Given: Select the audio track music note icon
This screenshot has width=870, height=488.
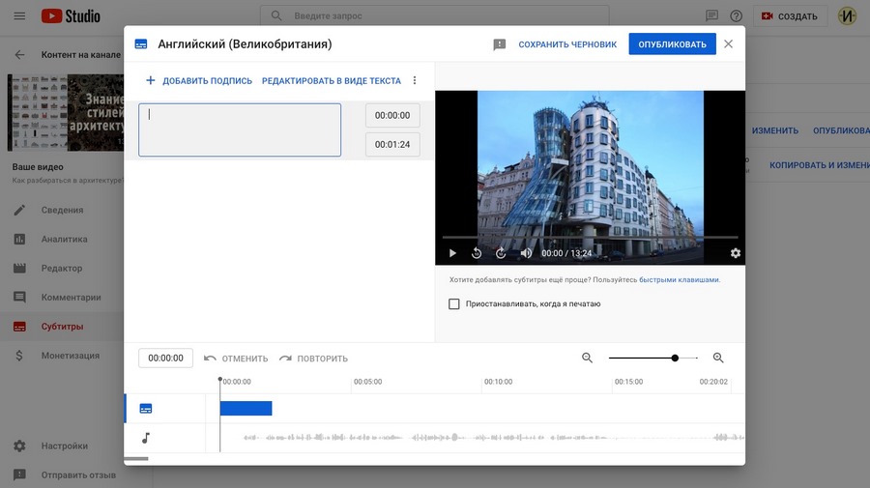Looking at the screenshot, I should [146, 438].
